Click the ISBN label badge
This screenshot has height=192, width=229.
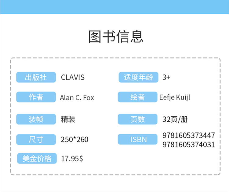coord(138,139)
